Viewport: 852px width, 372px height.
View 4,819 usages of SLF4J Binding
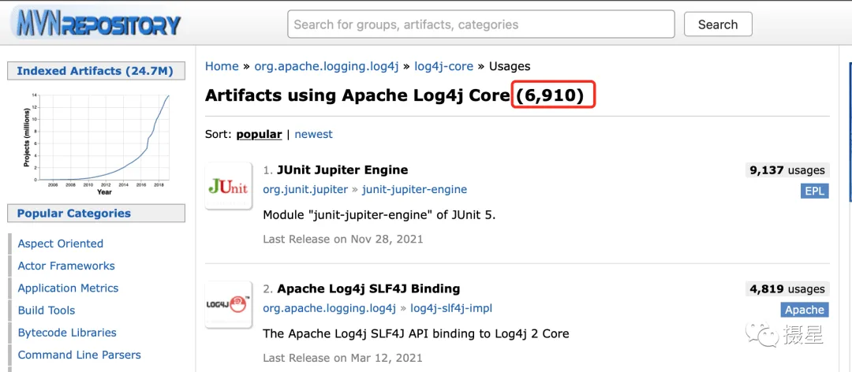tap(787, 289)
